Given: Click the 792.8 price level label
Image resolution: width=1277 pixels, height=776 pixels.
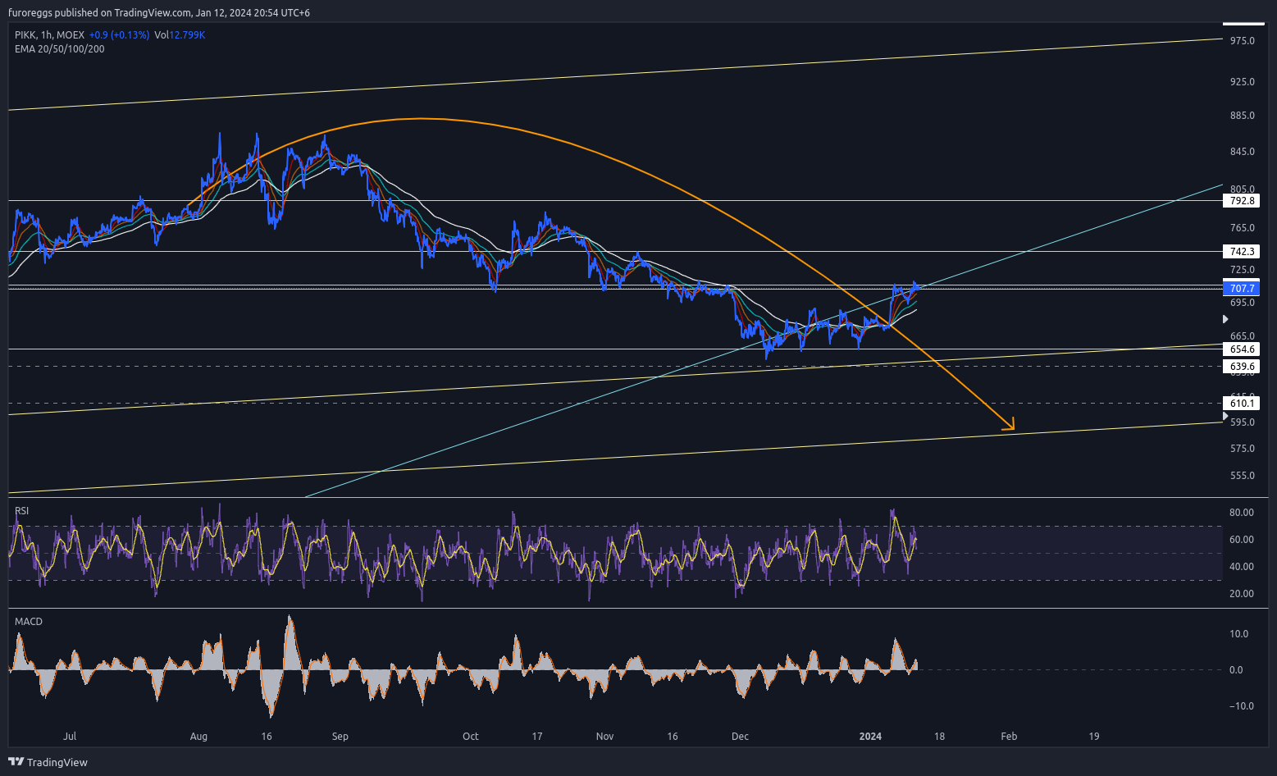Looking at the screenshot, I should pyautogui.click(x=1243, y=201).
